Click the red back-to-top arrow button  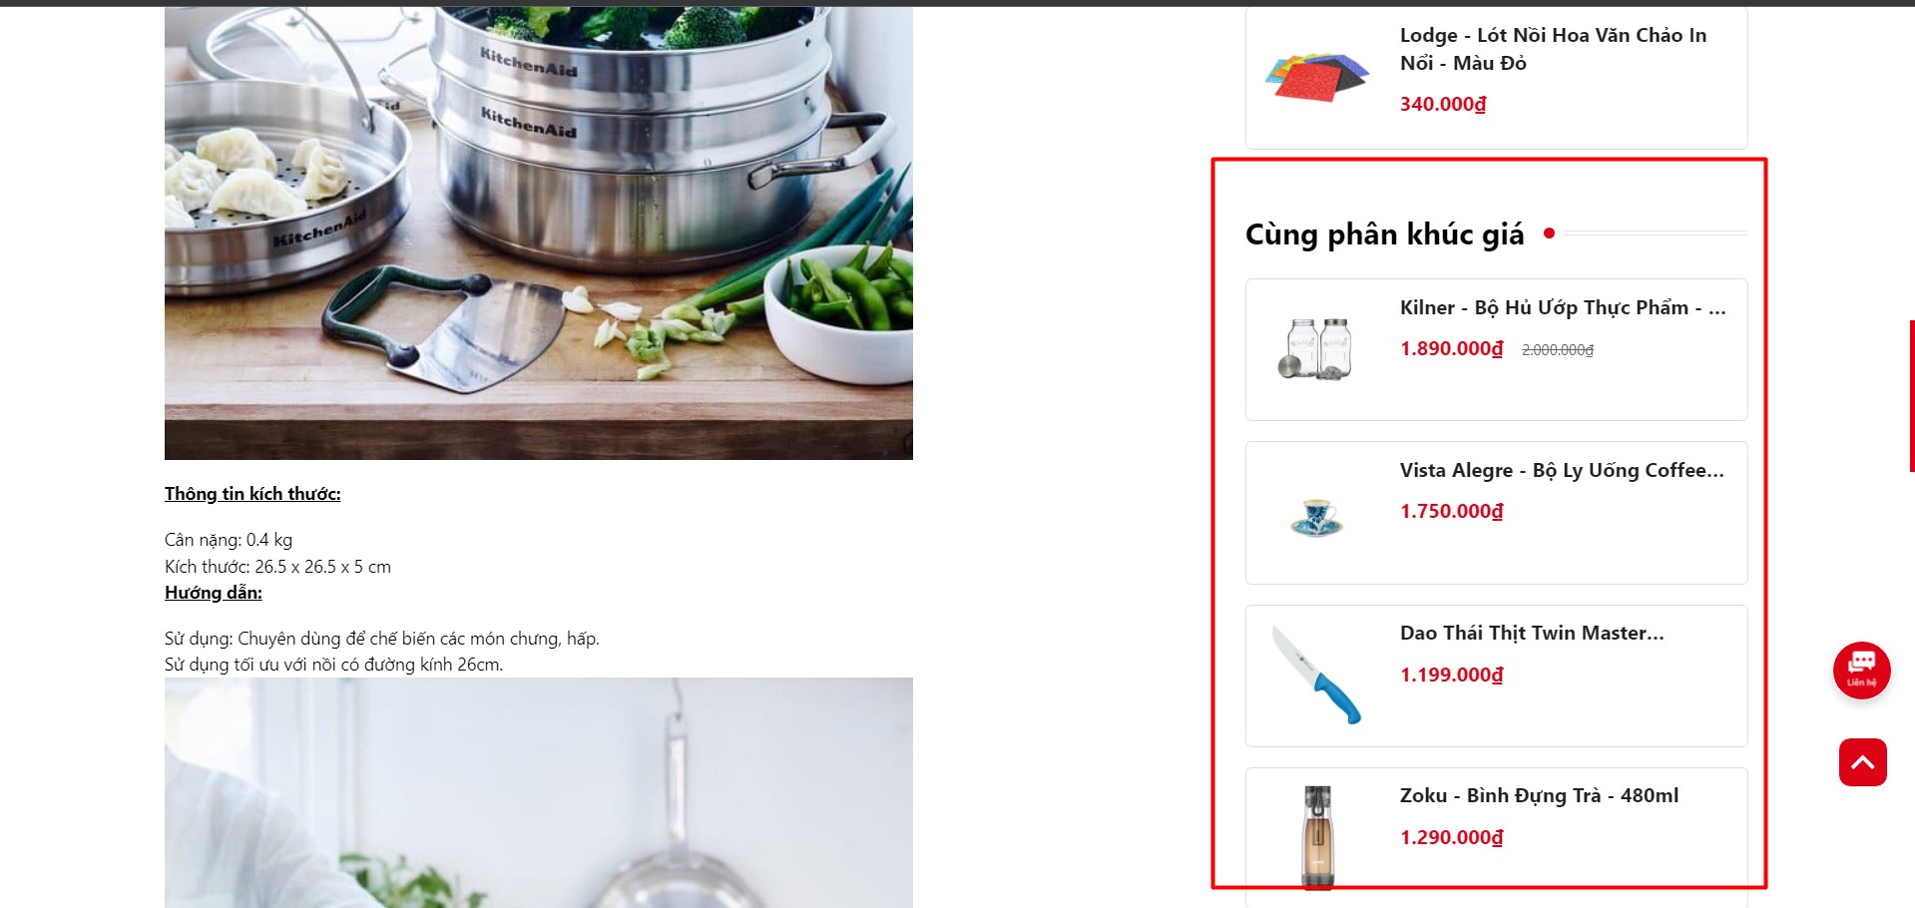[x=1862, y=762]
